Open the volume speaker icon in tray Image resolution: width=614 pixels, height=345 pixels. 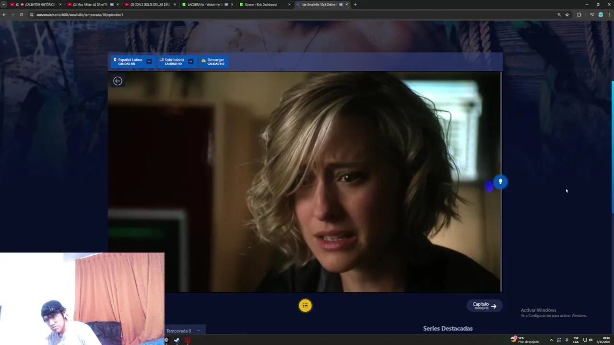pos(590,340)
